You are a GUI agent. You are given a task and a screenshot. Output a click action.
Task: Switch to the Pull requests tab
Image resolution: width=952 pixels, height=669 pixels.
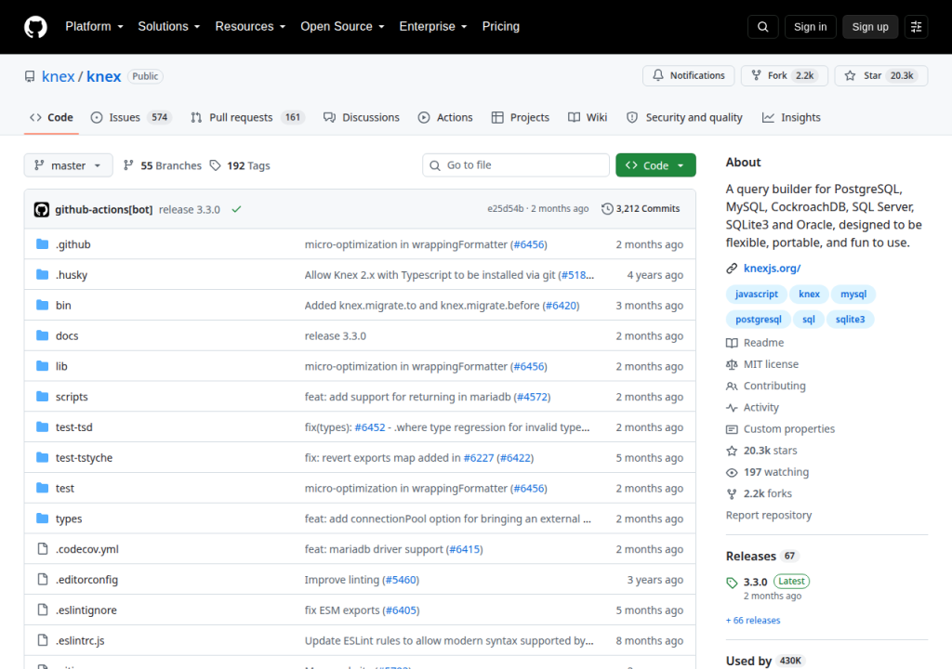tap(247, 118)
